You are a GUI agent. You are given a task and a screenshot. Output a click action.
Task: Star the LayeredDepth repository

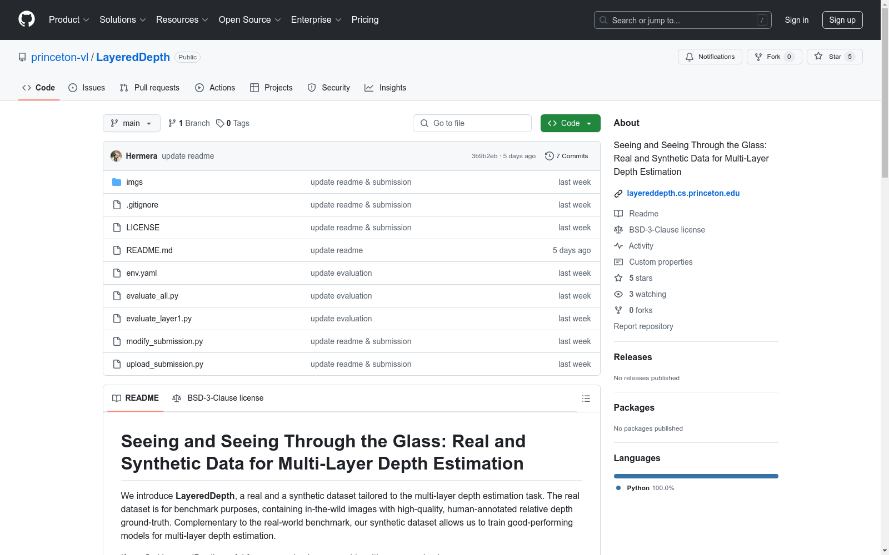coord(834,57)
